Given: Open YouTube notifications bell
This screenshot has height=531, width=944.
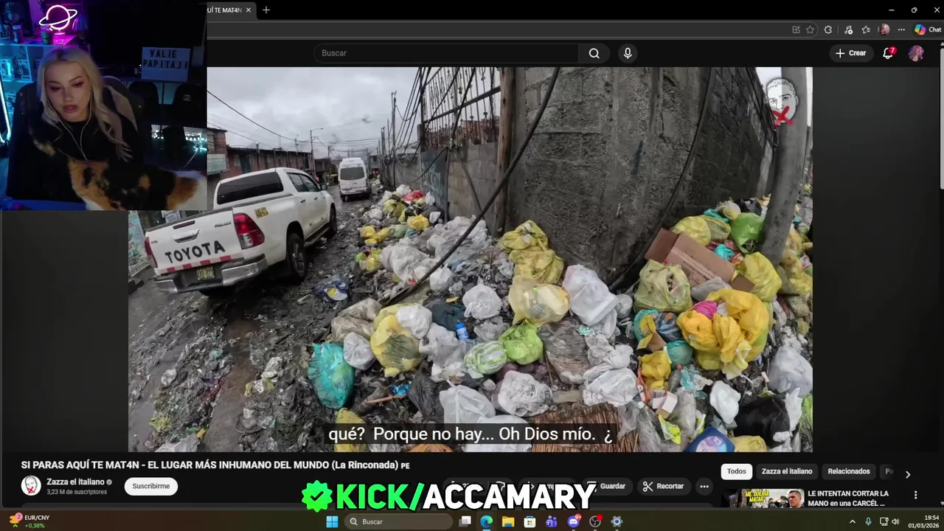Looking at the screenshot, I should click(889, 53).
